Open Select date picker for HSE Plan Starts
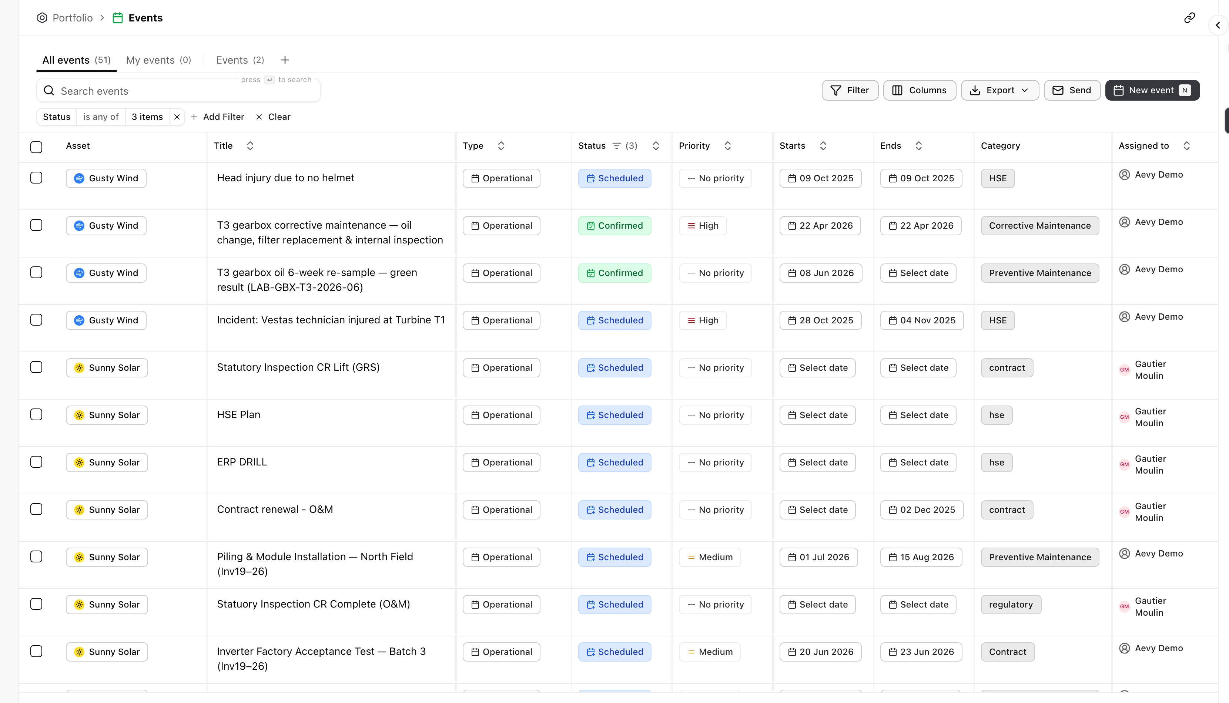This screenshot has width=1229, height=703. 817,415
